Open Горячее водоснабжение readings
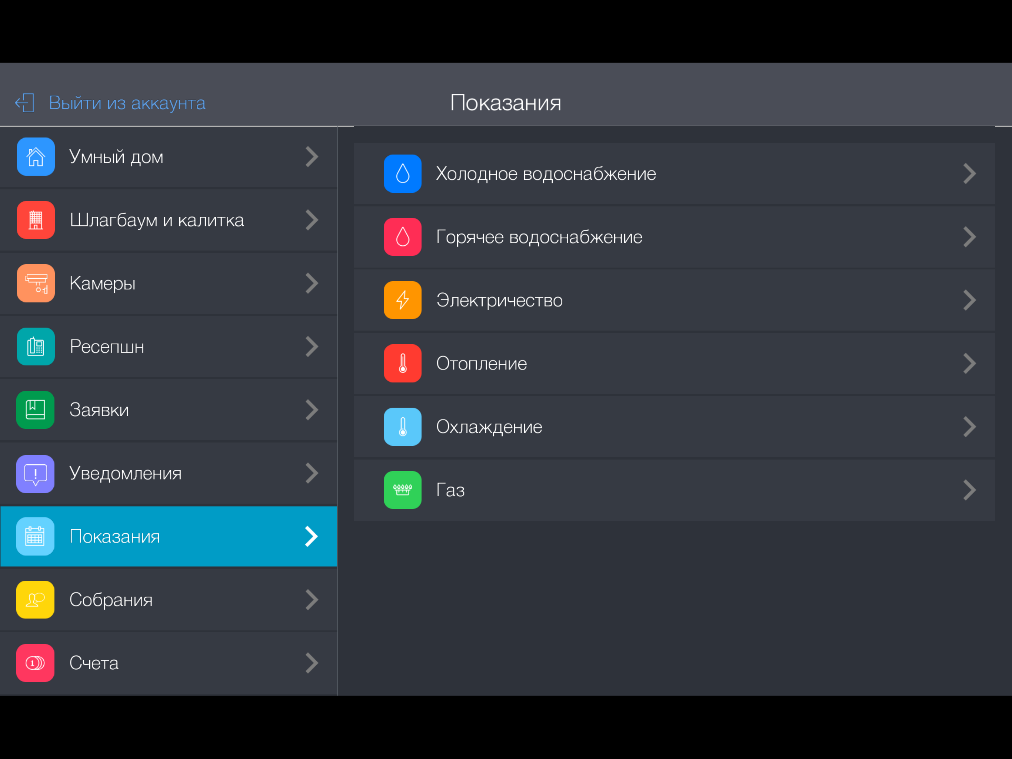The width and height of the screenshot is (1012, 759). (x=675, y=237)
